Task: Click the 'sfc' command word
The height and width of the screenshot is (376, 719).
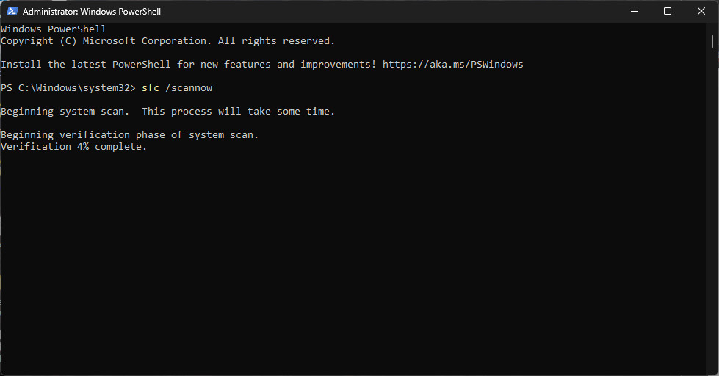Action: click(151, 88)
